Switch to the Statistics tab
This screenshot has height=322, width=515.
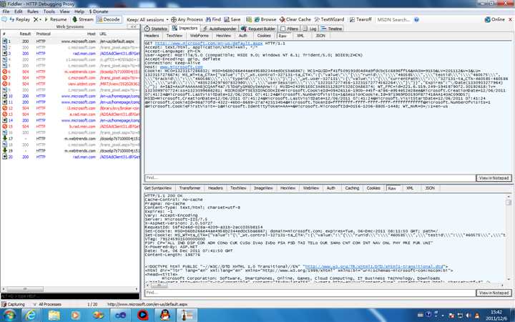coord(156,29)
